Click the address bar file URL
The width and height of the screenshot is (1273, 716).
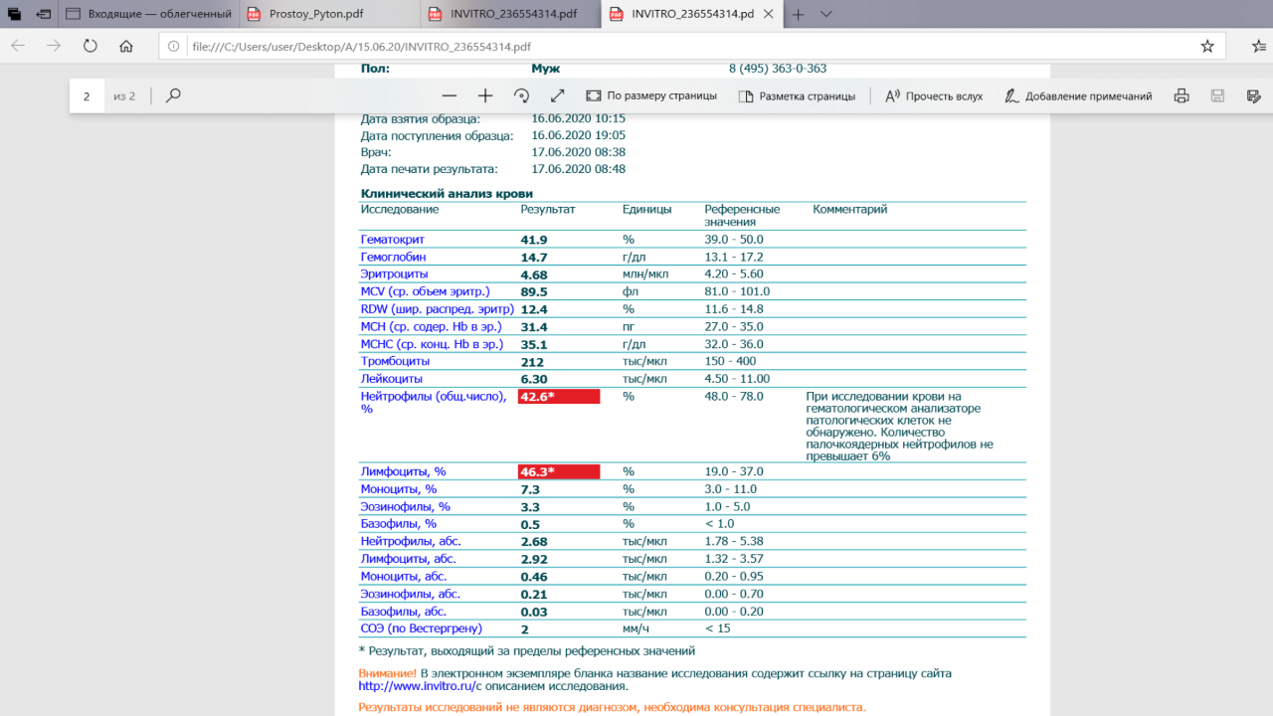(x=360, y=46)
